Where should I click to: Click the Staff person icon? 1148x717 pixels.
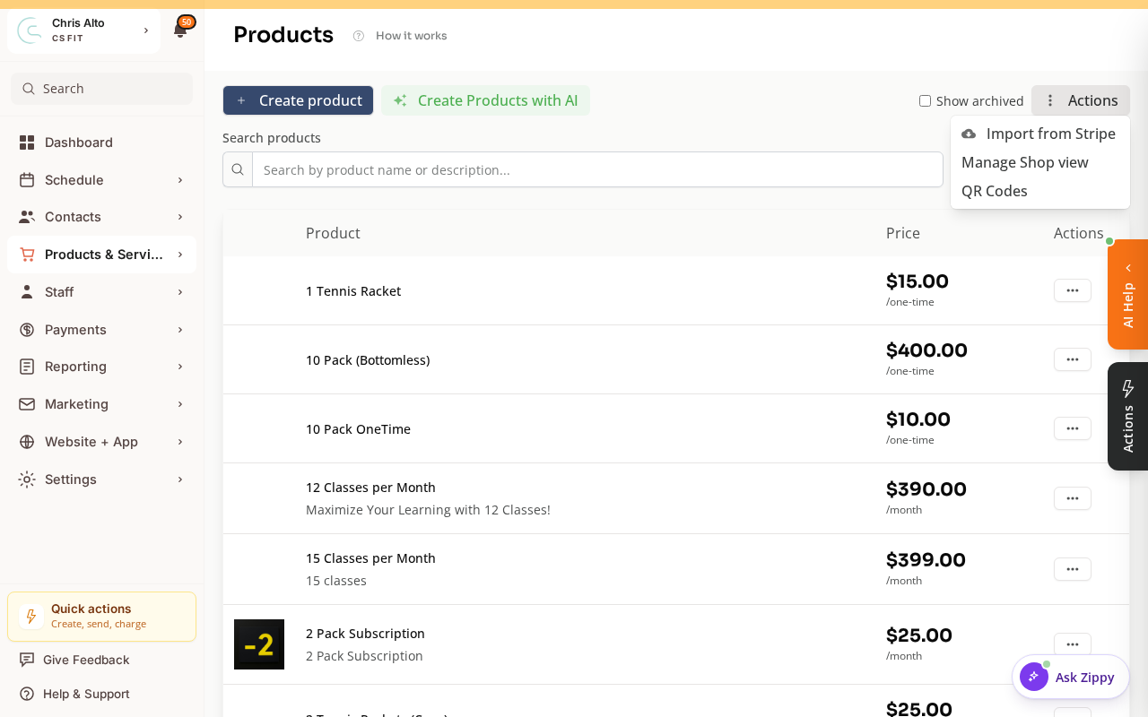coord(27,292)
